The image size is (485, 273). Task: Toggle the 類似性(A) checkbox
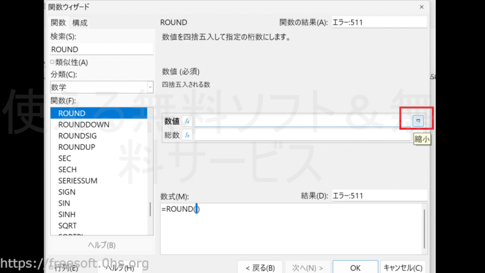click(53, 62)
